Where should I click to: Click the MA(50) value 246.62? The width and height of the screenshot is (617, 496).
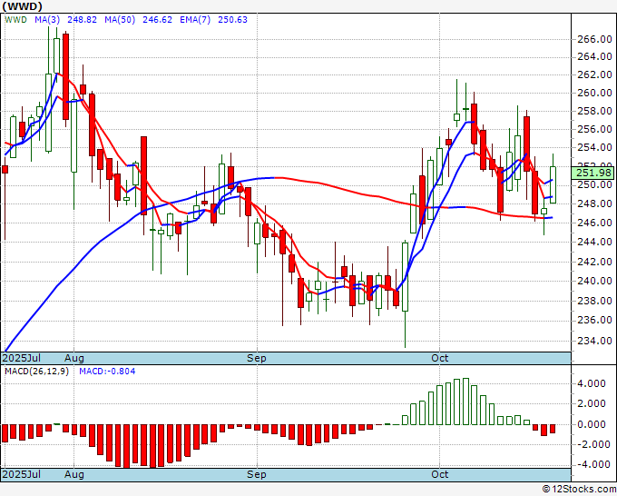[x=157, y=19]
